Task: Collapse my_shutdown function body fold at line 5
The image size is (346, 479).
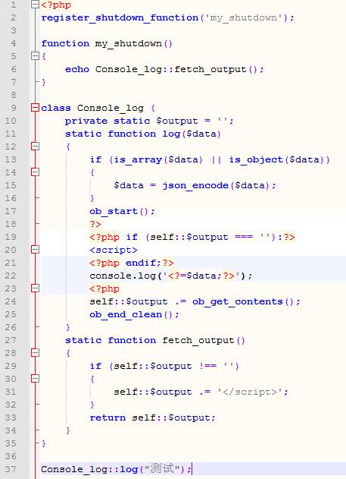Action: click(x=36, y=56)
